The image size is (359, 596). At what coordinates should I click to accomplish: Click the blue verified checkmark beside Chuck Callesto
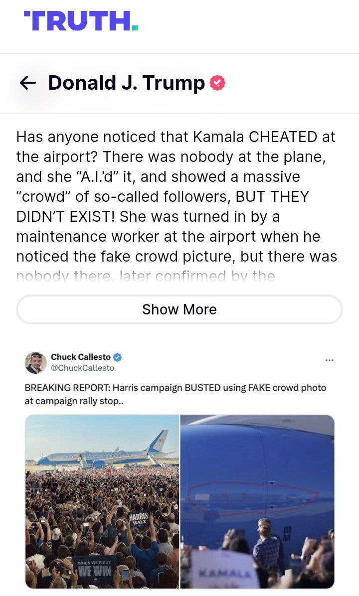tap(118, 357)
